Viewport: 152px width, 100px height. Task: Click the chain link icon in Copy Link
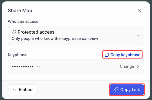tap(116, 90)
